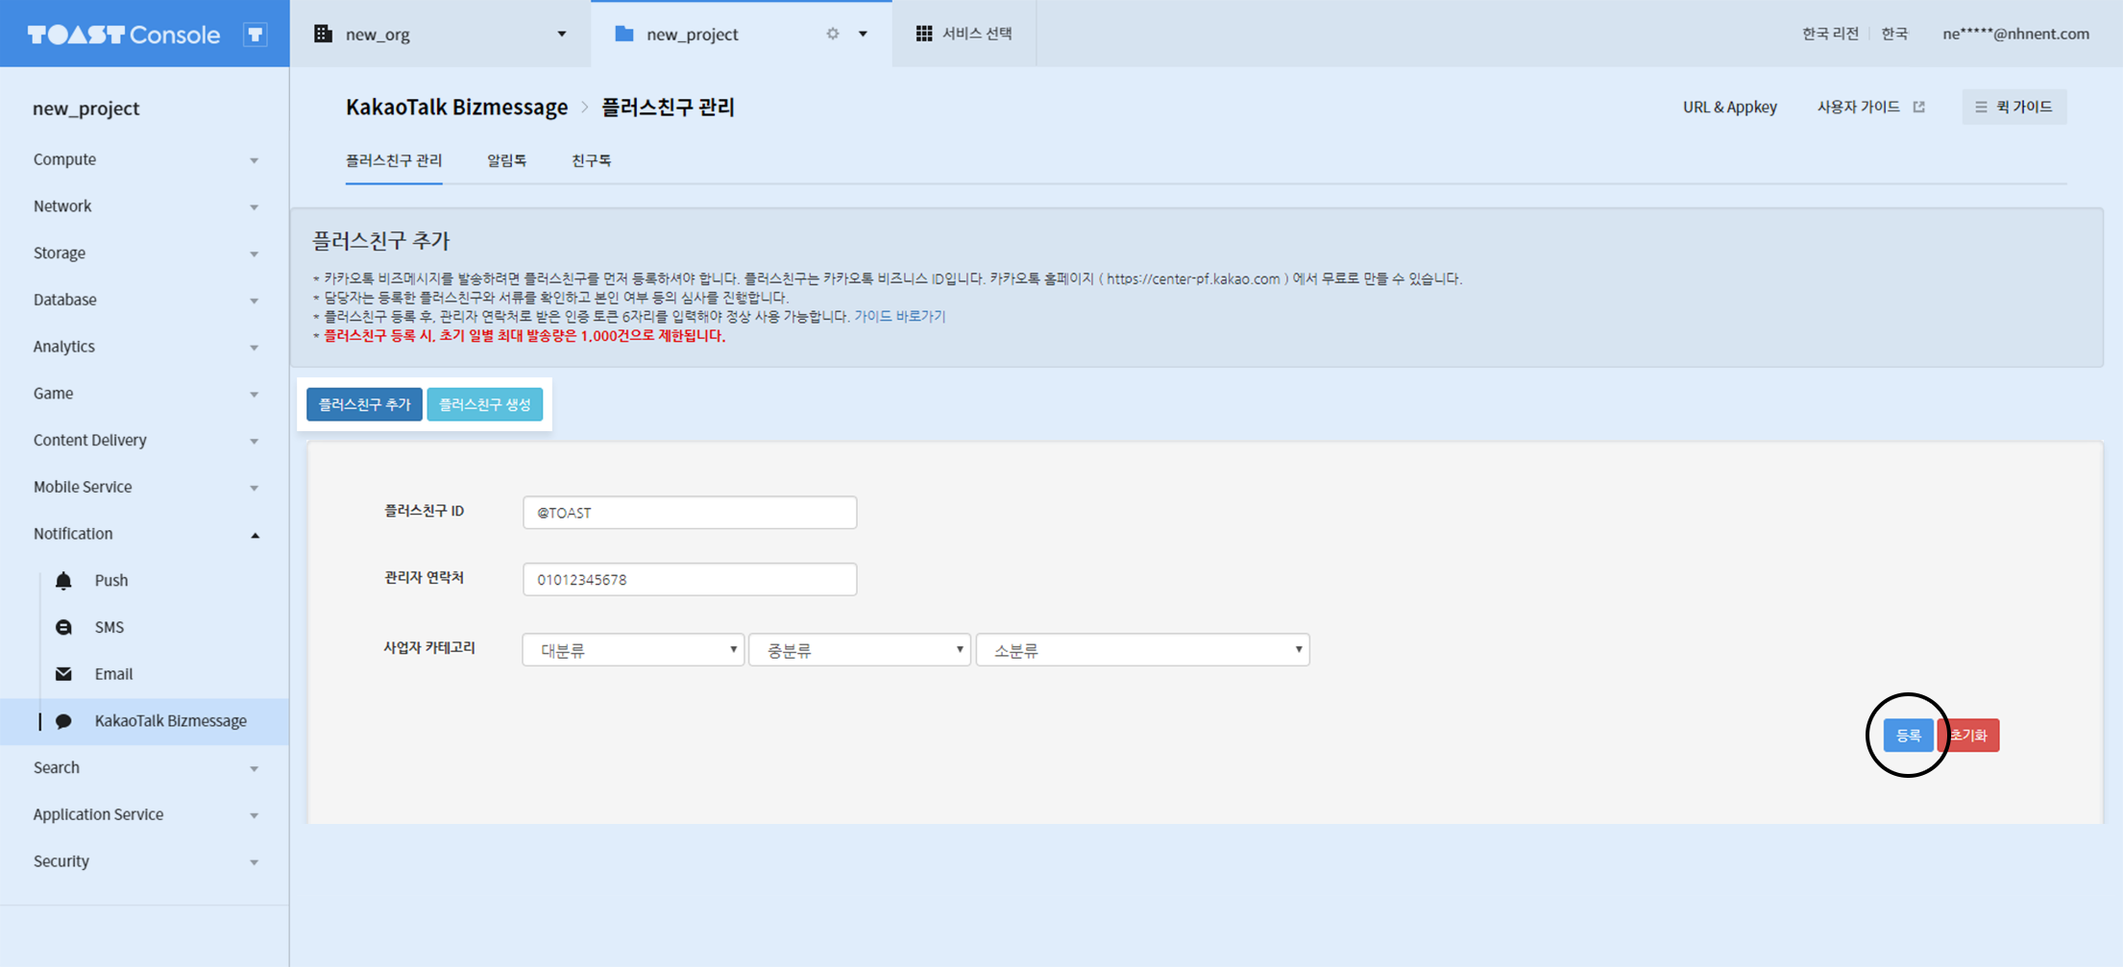Click the KakaoTalk Bizmessage breadcrumb title
Viewport: 2123px width, 967px height.
456,107
